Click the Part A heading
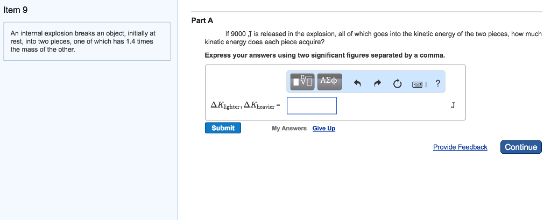The image size is (551, 220). point(202,20)
